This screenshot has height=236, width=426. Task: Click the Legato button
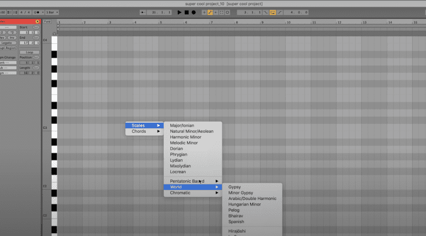tap(8, 42)
